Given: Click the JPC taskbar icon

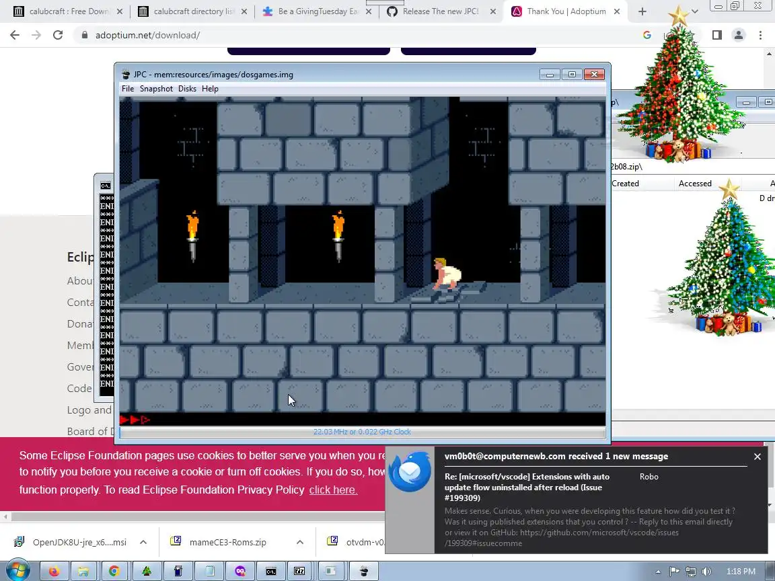Looking at the screenshot, I should point(364,571).
